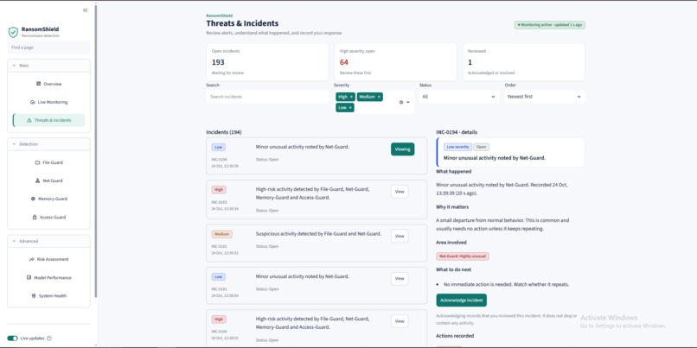The width and height of the screenshot is (697, 348).
Task: Click the Risk Assessment trend icon
Action: click(x=32, y=259)
